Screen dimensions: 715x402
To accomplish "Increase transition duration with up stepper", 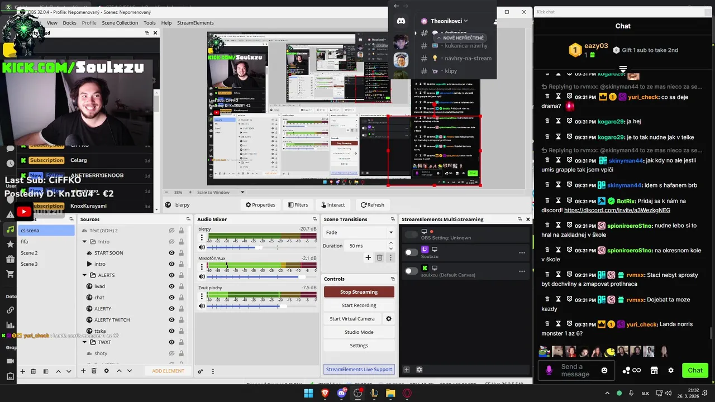I will point(390,243).
